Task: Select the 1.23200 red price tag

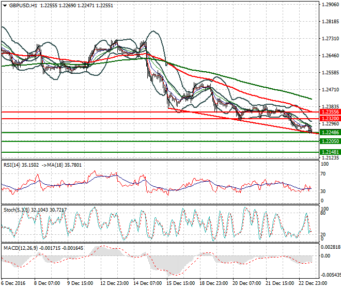Action: (330, 119)
